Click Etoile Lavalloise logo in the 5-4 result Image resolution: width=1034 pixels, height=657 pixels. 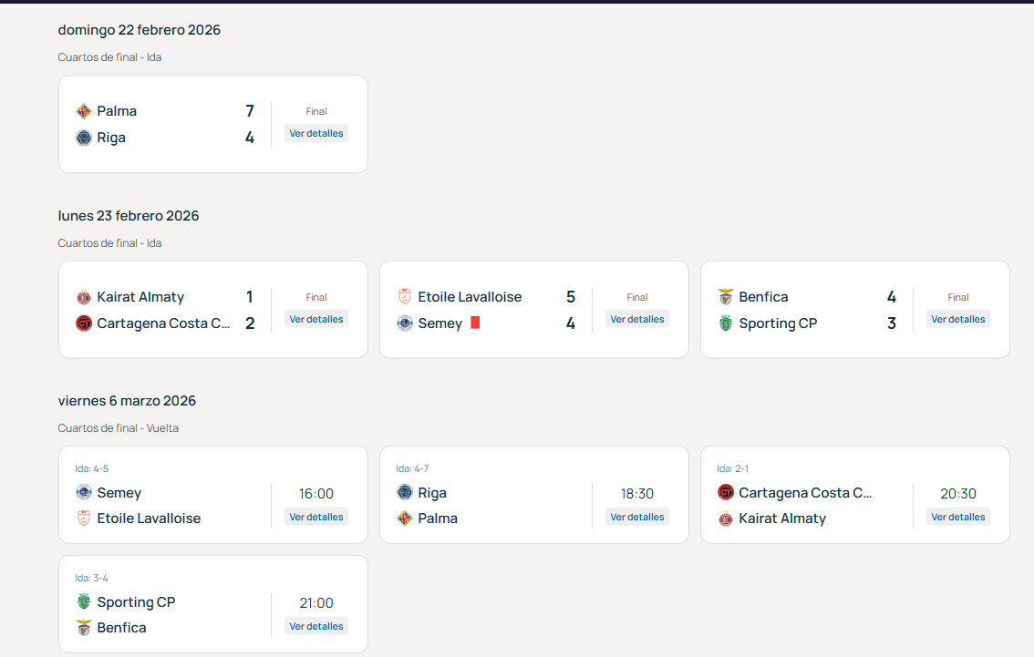point(405,297)
